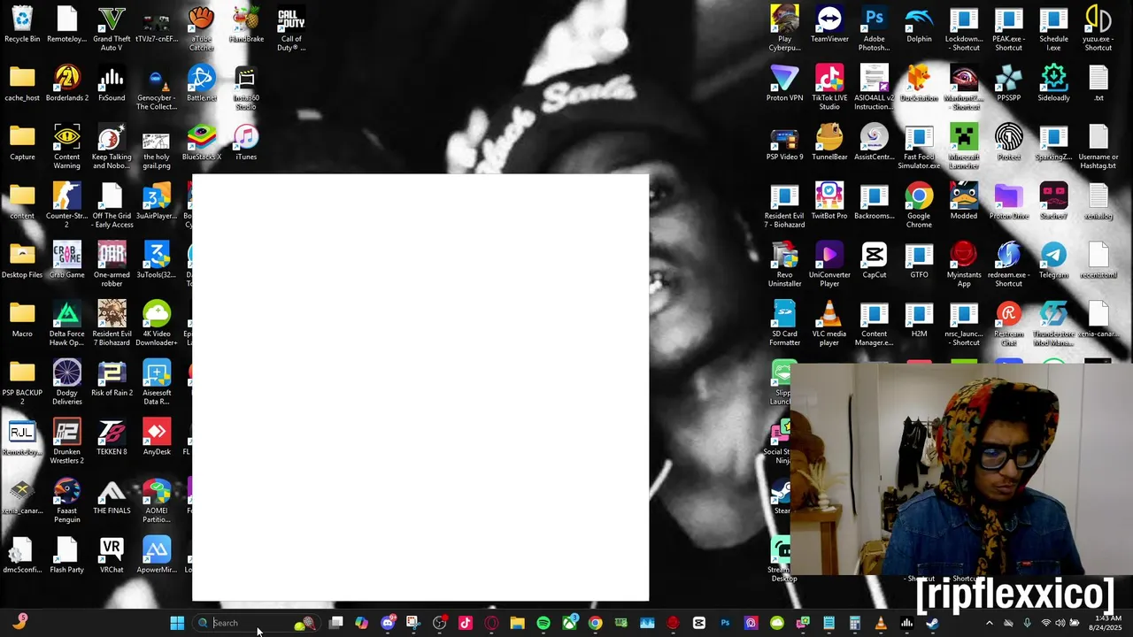
Task: Click the taskbar Search box
Action: (x=257, y=623)
